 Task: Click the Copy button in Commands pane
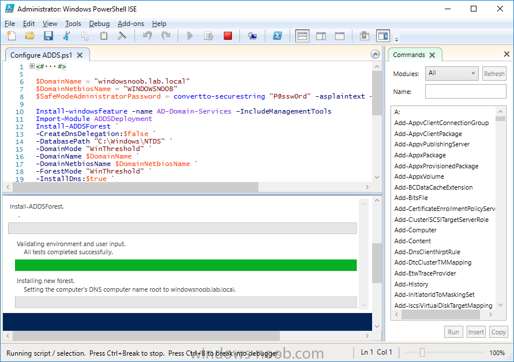click(x=498, y=332)
